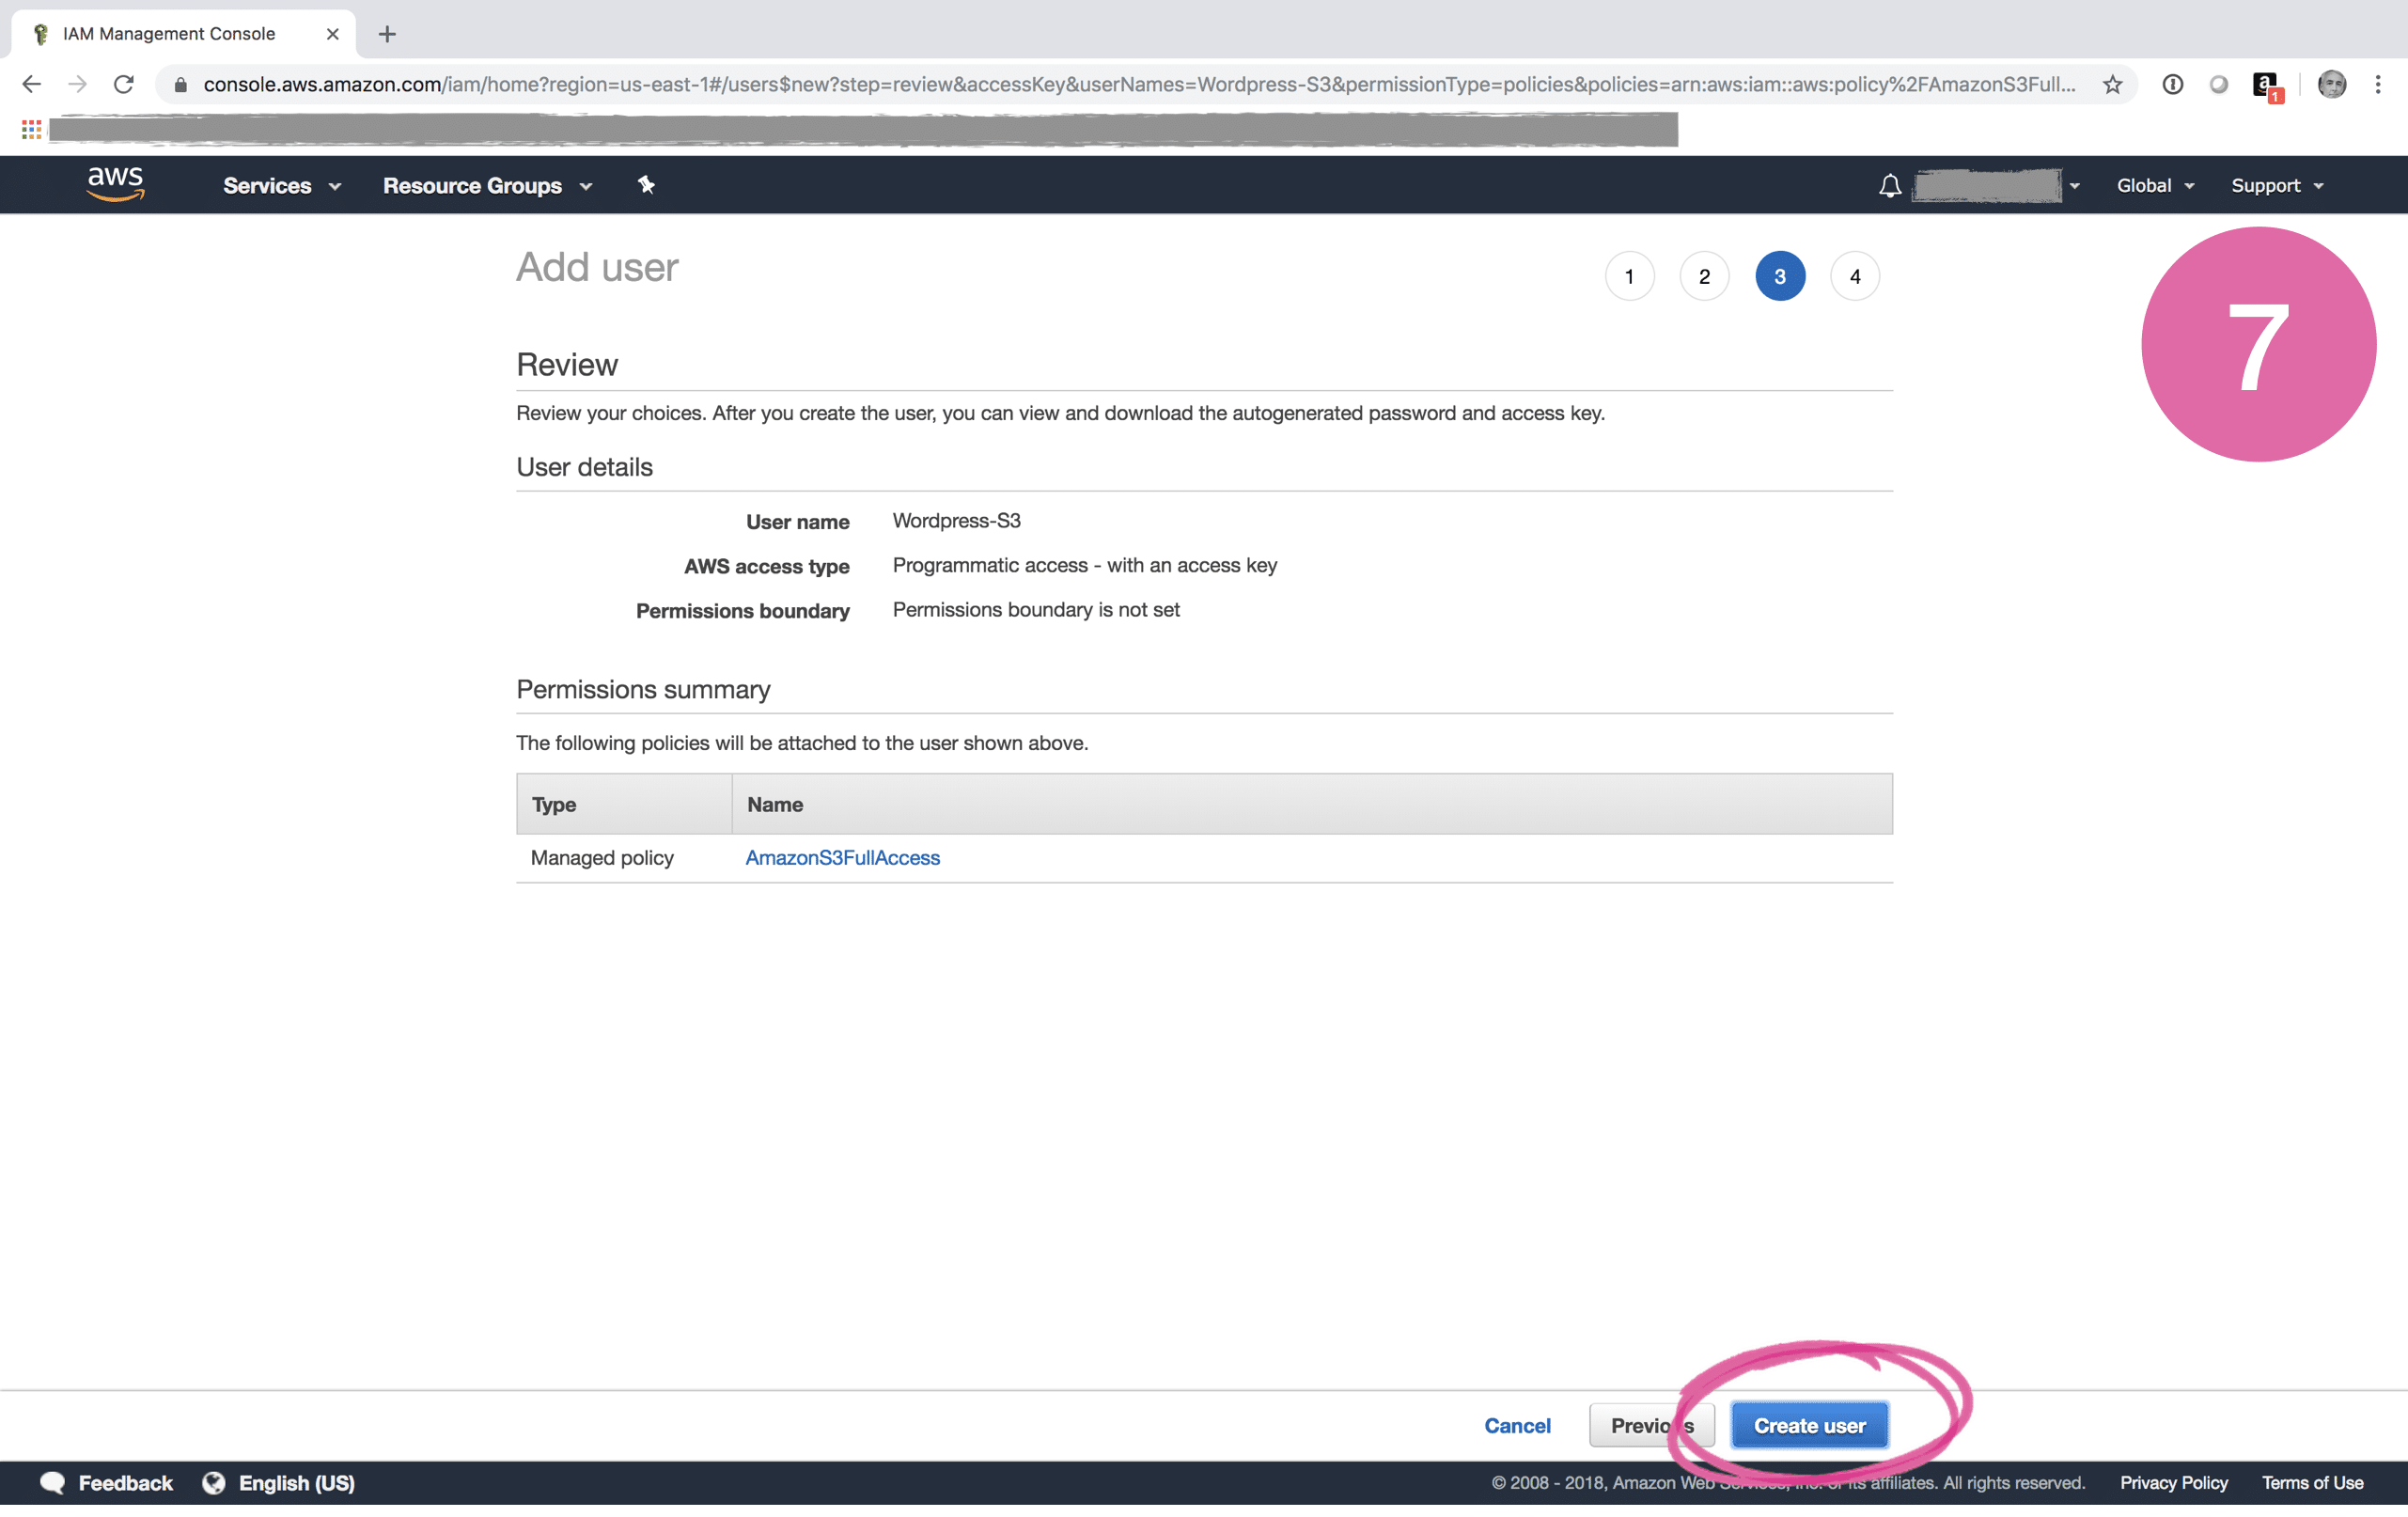Click the User name field label
The image size is (2408, 1517).
coord(797,521)
